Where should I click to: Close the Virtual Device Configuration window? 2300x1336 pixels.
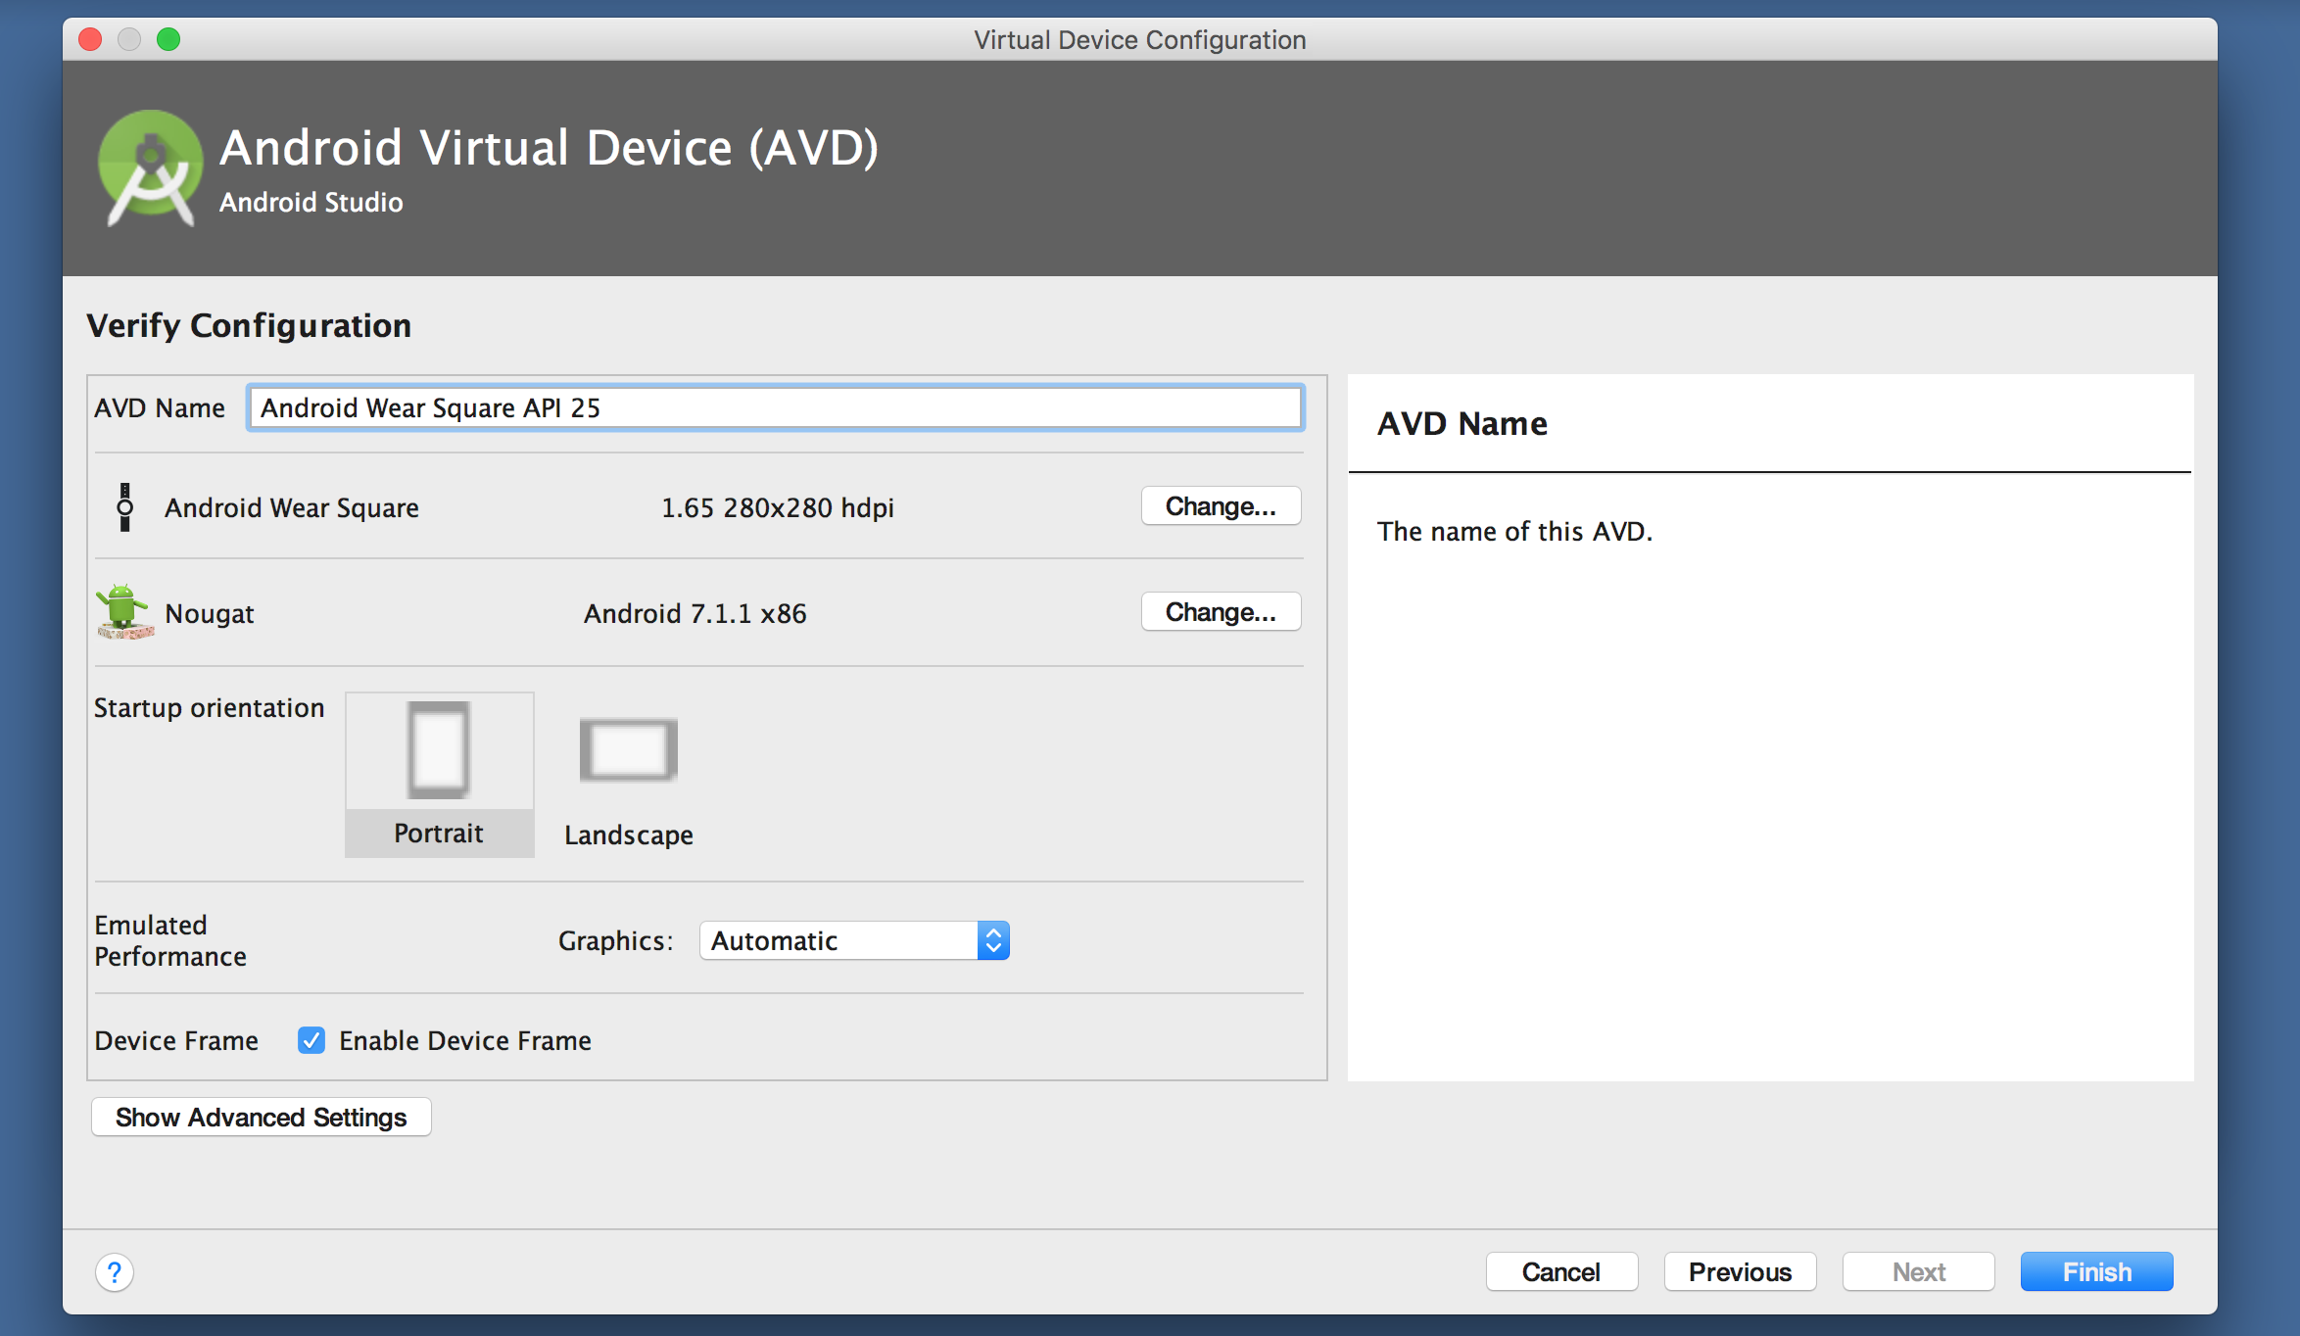pos(90,39)
